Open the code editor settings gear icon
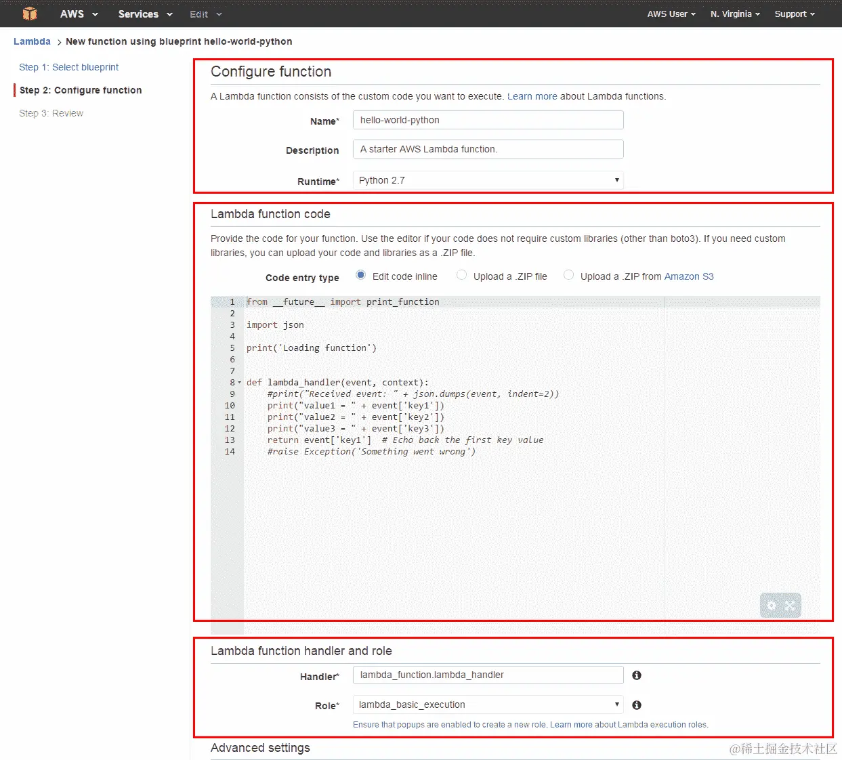The height and width of the screenshot is (760, 842). 771,606
